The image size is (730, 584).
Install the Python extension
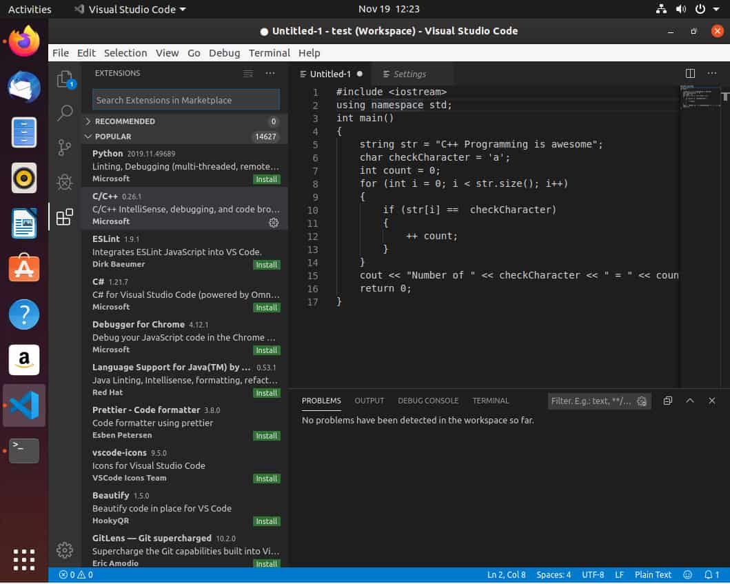coord(266,179)
